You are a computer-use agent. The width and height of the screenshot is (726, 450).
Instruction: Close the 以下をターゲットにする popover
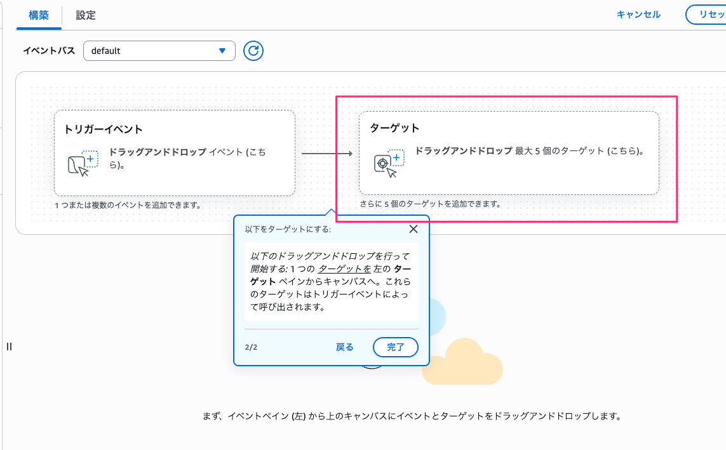(x=413, y=229)
